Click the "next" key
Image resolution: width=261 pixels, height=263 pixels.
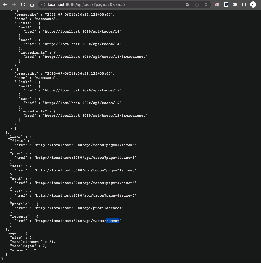[17, 179]
